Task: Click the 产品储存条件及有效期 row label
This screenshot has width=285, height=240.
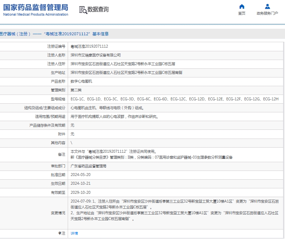Action: coord(47,125)
